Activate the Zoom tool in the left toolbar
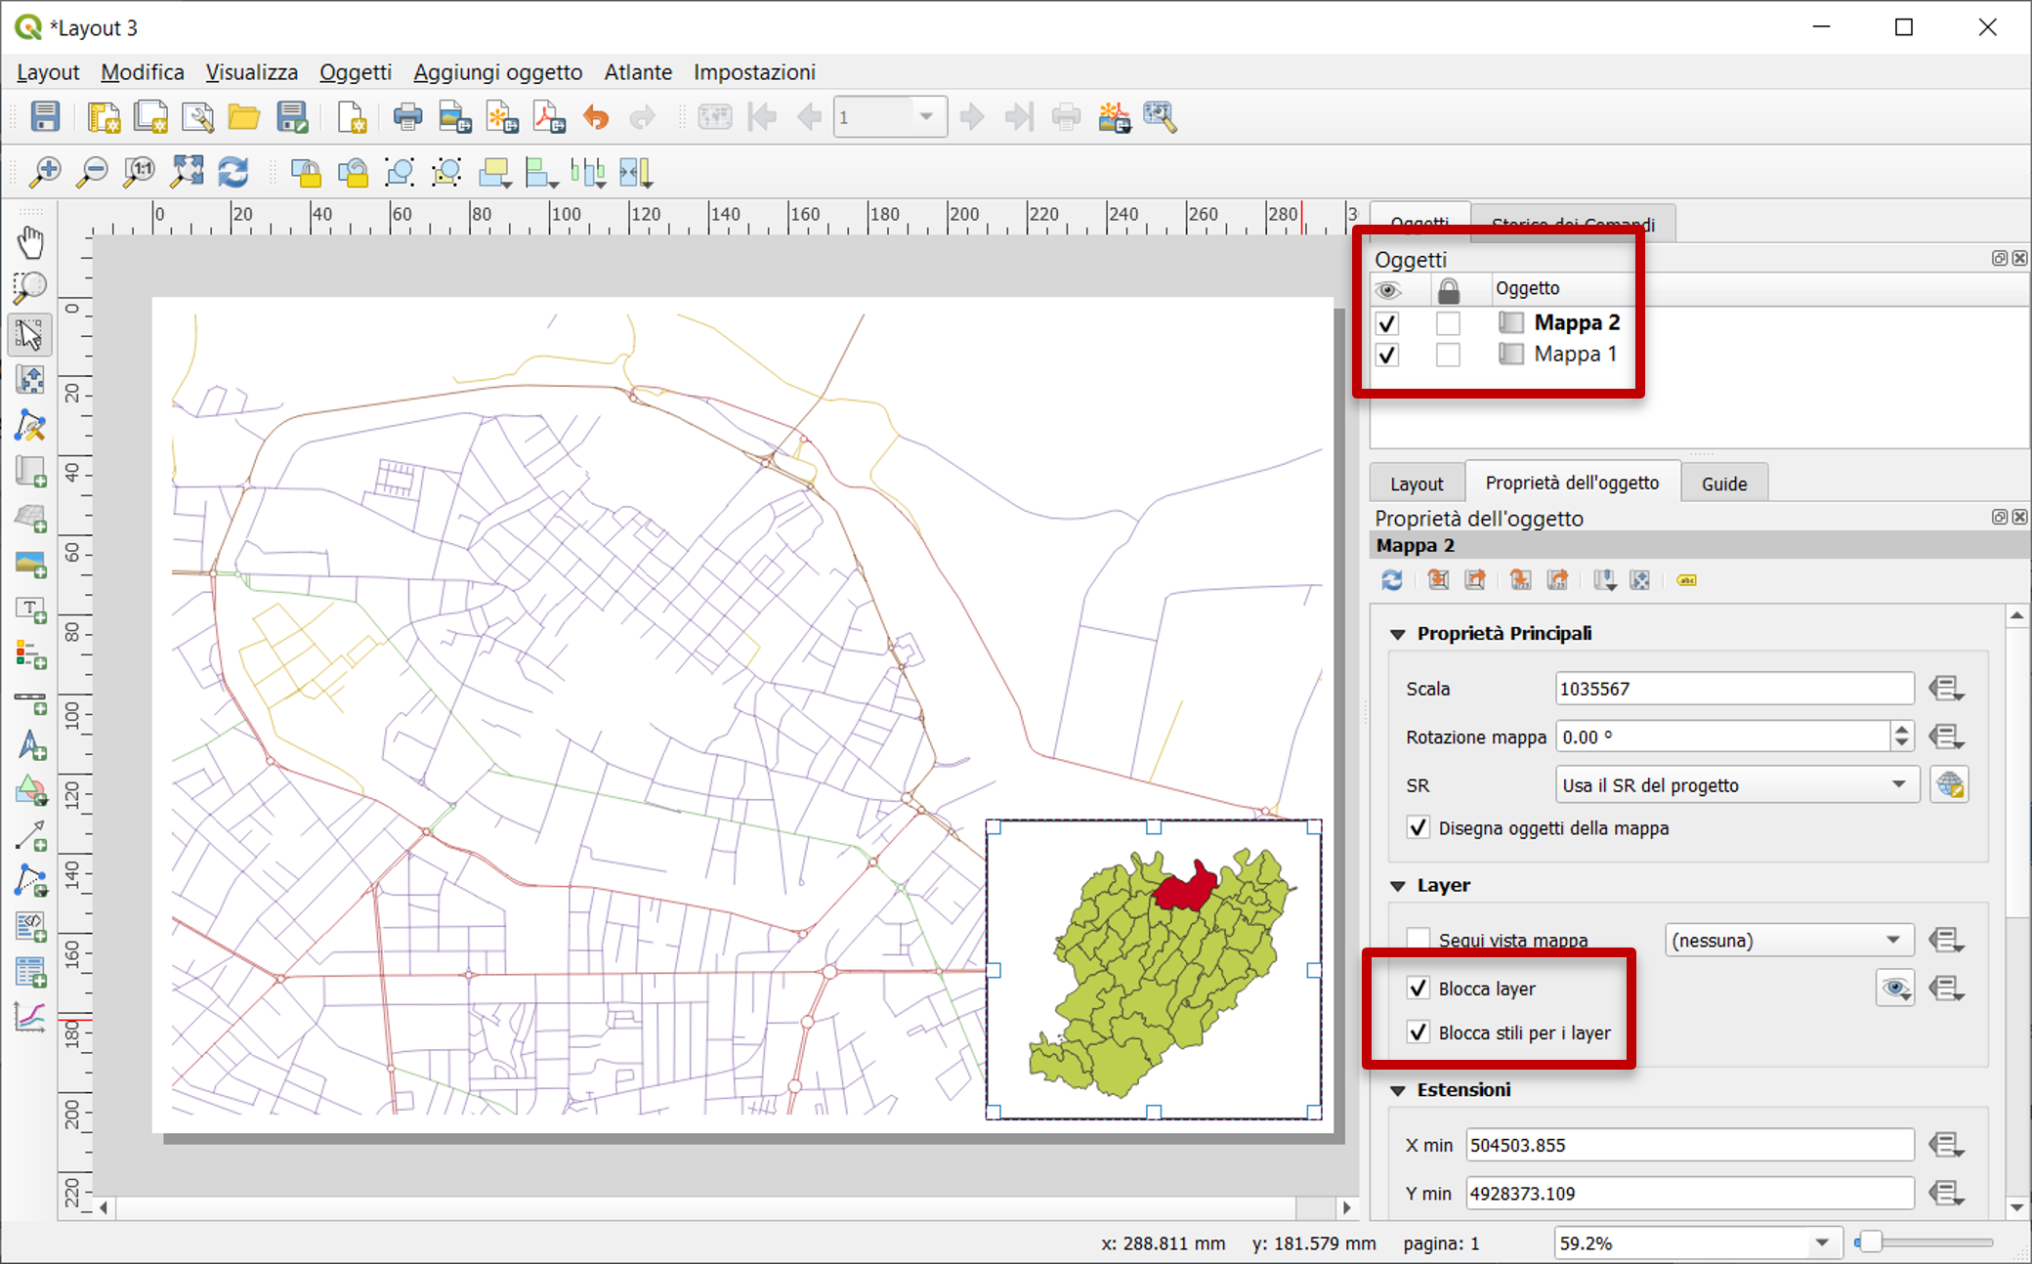Screen dimensions: 2032x1264 (x=30, y=286)
